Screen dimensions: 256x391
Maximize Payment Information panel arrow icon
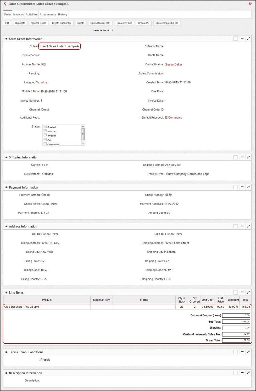click(x=248, y=187)
